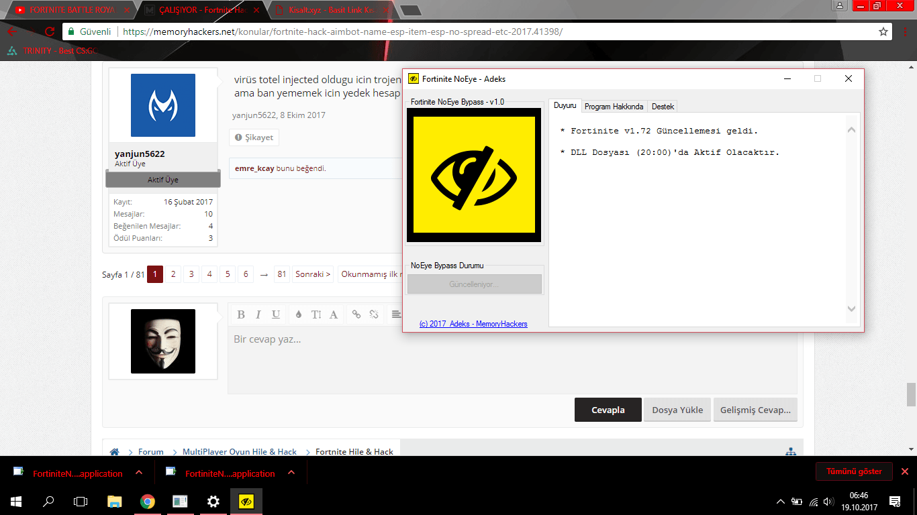Open Settings gear on the taskbar

(213, 501)
